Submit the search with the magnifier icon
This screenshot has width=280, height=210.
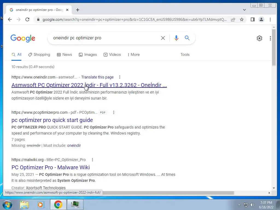(187, 38)
